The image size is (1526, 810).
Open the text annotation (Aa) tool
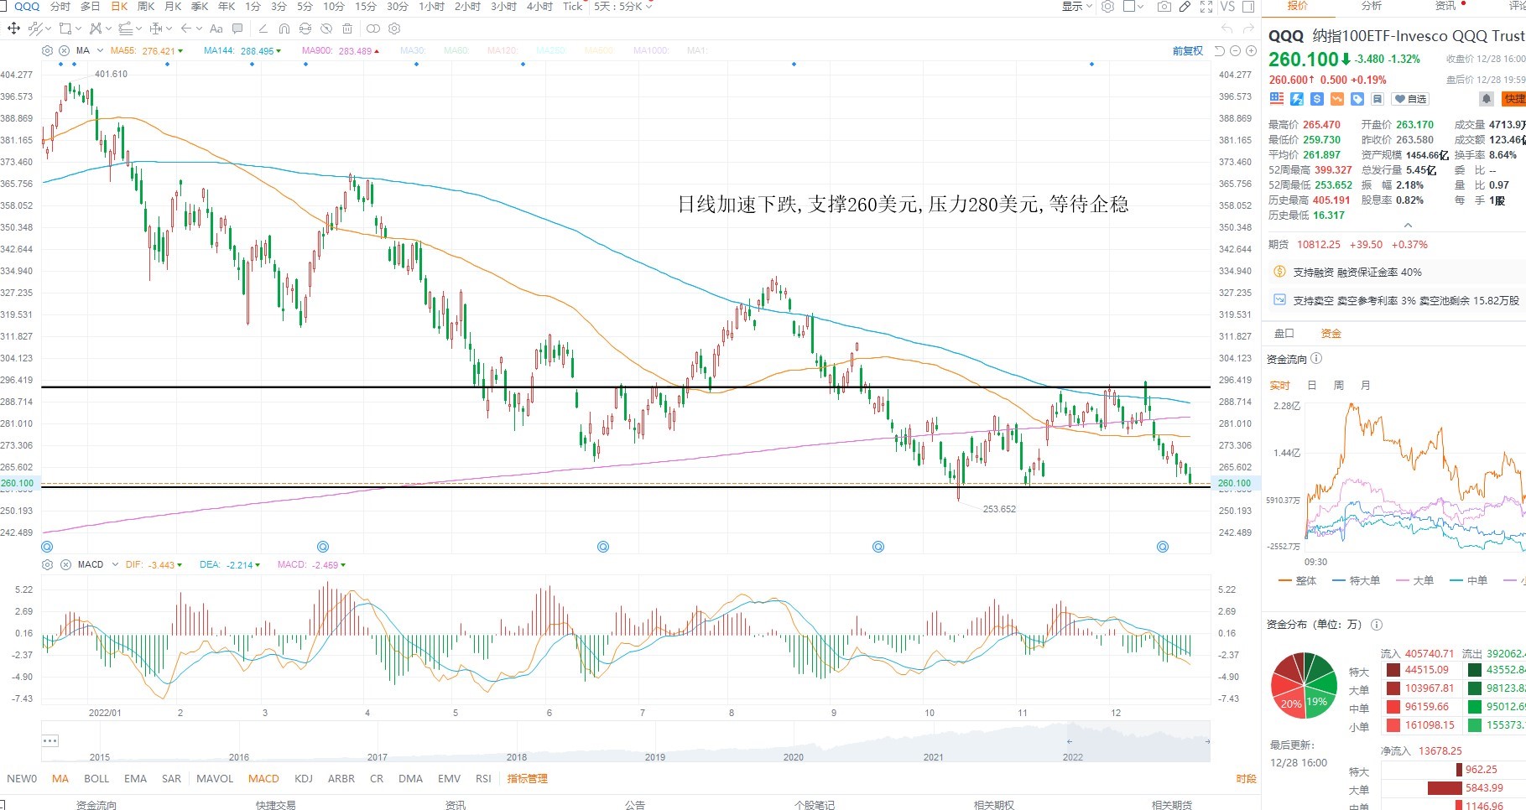tap(216, 29)
